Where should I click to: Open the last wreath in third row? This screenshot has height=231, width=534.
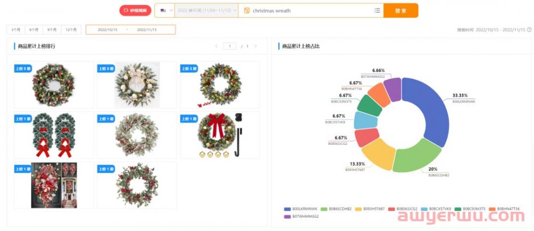137,185
